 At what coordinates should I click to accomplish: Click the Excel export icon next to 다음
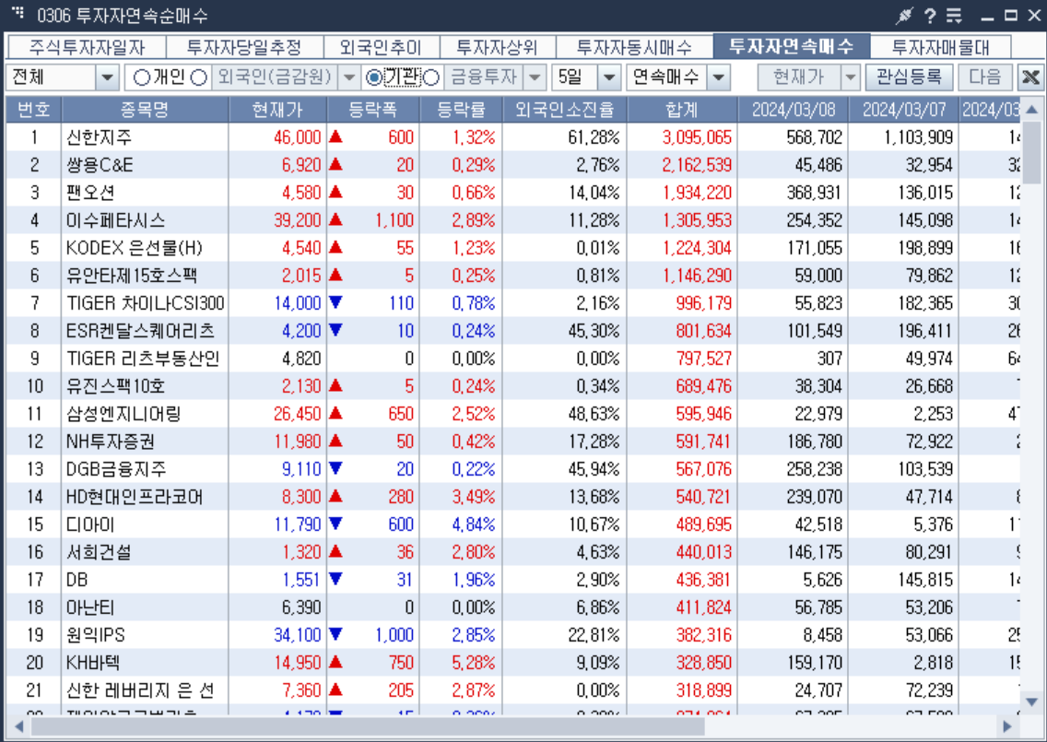pyautogui.click(x=1030, y=77)
